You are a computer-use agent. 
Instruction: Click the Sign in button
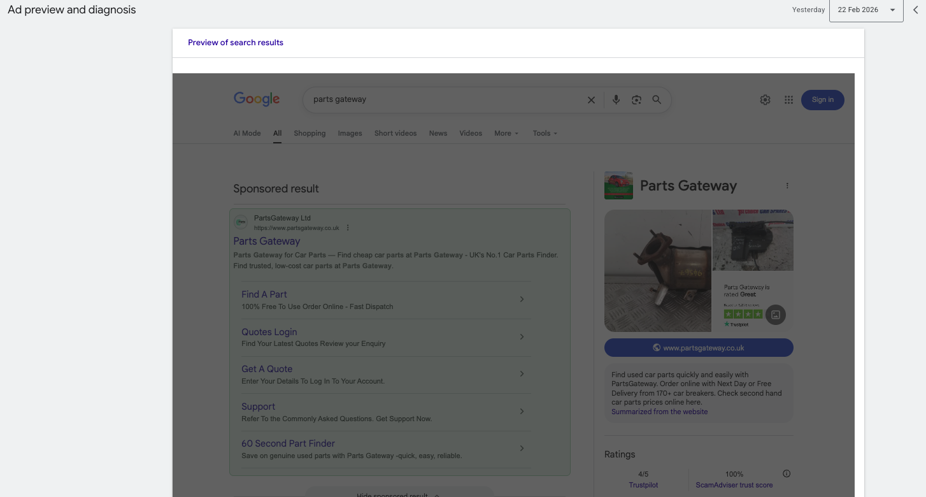[822, 99]
